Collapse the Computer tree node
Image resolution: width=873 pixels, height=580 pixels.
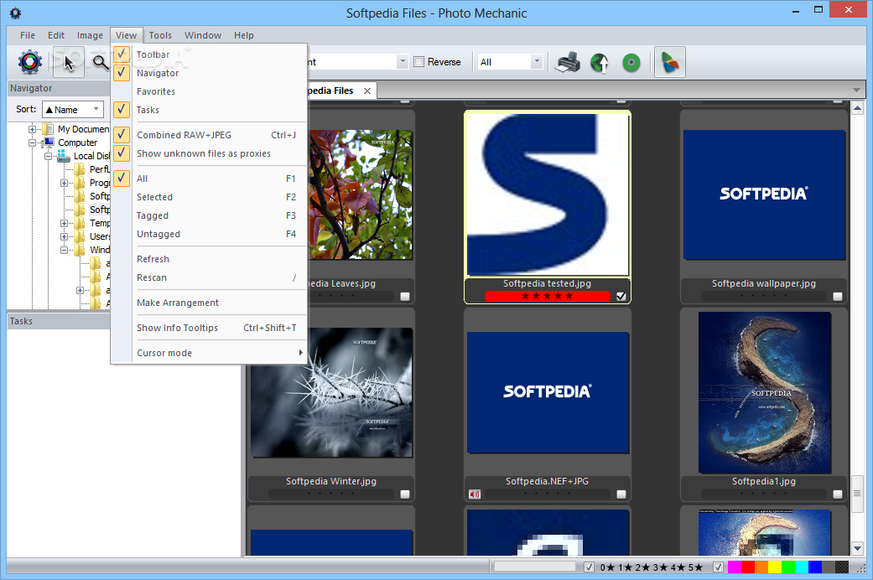pyautogui.click(x=33, y=143)
